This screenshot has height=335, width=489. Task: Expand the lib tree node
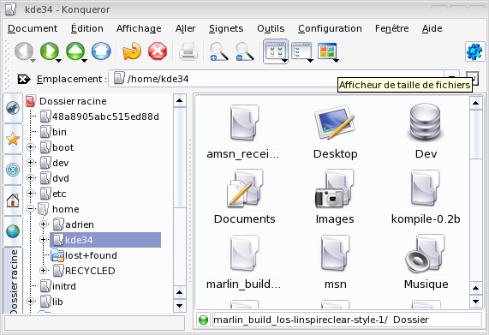point(30,302)
